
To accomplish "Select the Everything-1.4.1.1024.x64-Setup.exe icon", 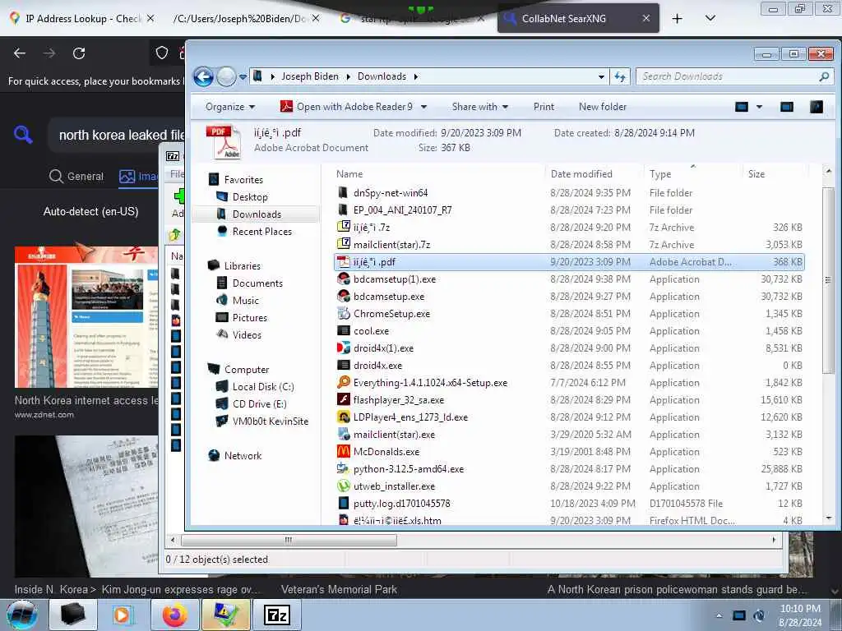I will (x=343, y=383).
